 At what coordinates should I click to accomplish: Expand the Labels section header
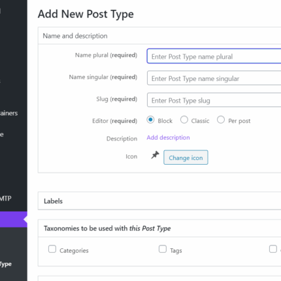pos(159,201)
